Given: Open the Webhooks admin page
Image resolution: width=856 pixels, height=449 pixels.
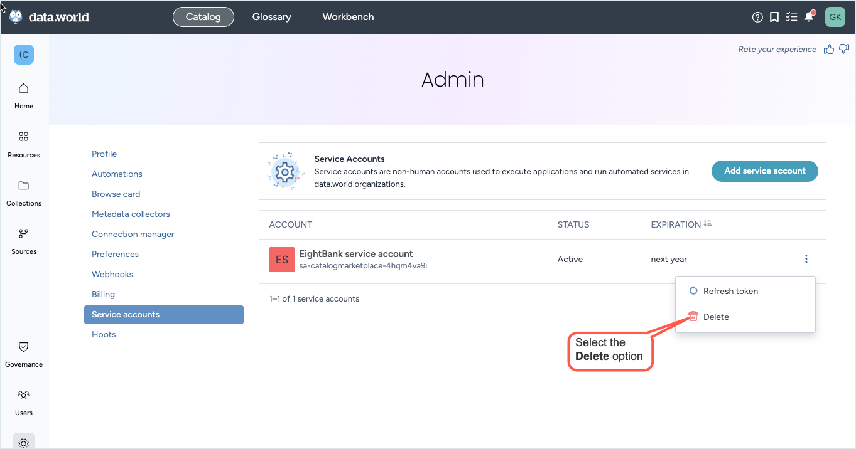Looking at the screenshot, I should 112,274.
